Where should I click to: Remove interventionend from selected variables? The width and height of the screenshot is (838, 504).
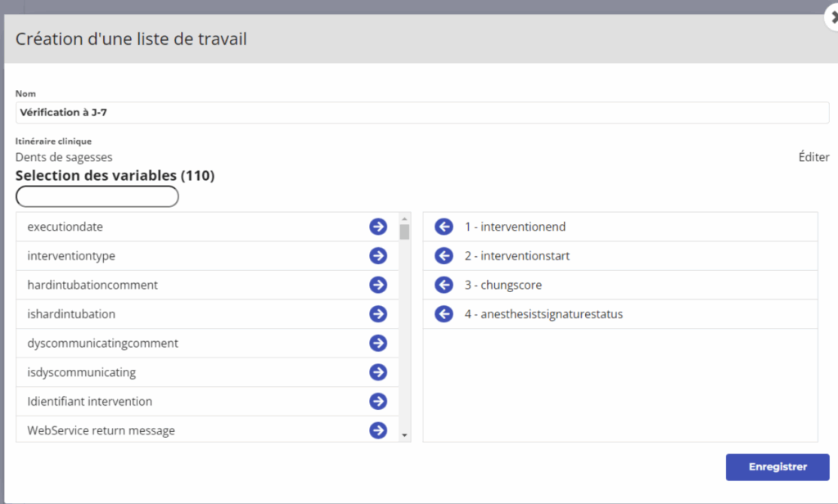(x=444, y=227)
